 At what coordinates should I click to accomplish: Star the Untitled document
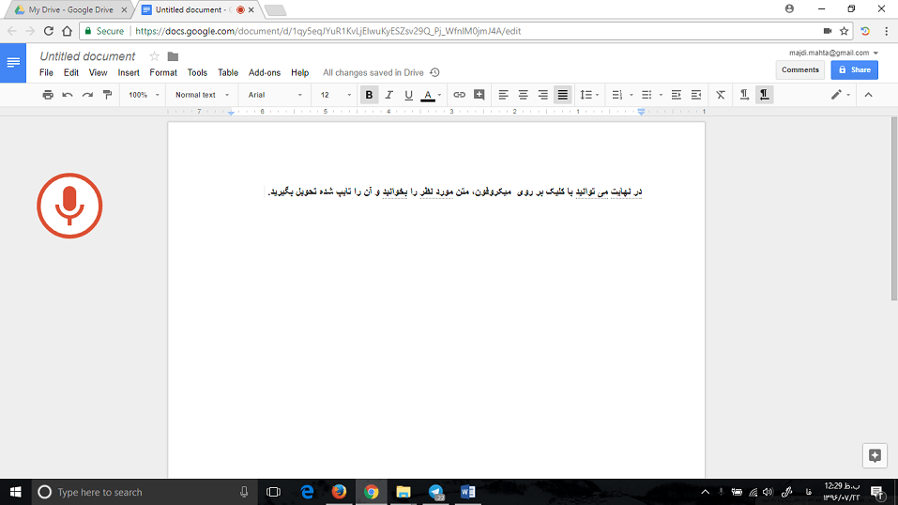click(x=155, y=56)
